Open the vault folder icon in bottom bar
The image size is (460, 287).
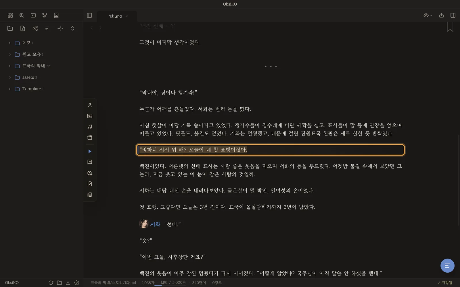pyautogui.click(x=60, y=283)
